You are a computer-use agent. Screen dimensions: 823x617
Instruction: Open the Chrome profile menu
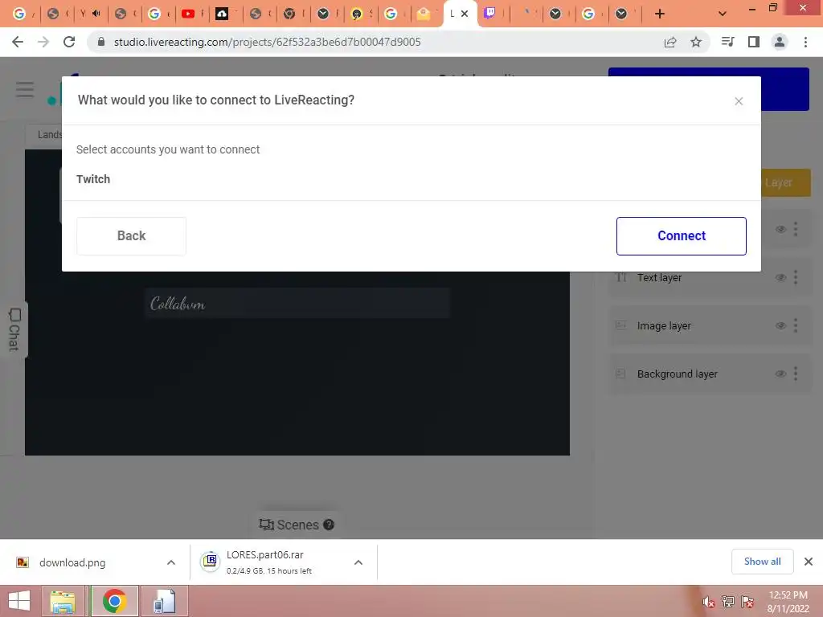780,42
